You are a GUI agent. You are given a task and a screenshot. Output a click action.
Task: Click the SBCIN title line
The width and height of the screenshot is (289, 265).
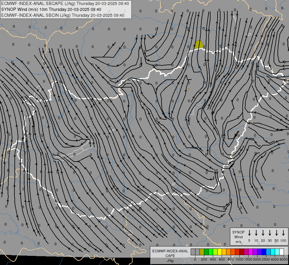coord(63,15)
